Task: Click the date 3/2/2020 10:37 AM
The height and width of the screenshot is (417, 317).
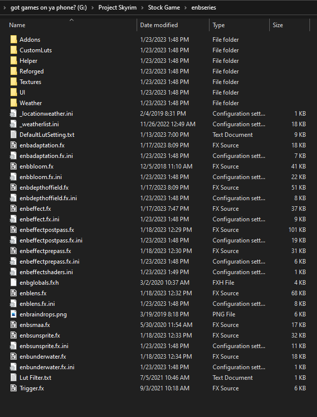Action: click(165, 282)
